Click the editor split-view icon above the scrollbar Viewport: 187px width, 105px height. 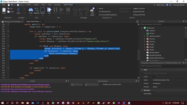pos(137,21)
